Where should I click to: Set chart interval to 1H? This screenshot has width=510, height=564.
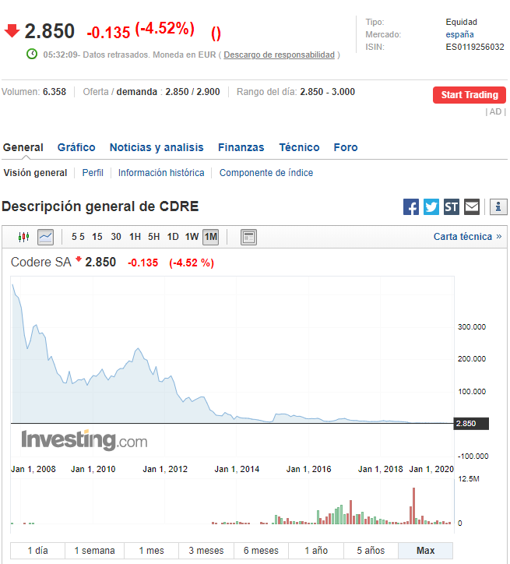tap(135, 237)
